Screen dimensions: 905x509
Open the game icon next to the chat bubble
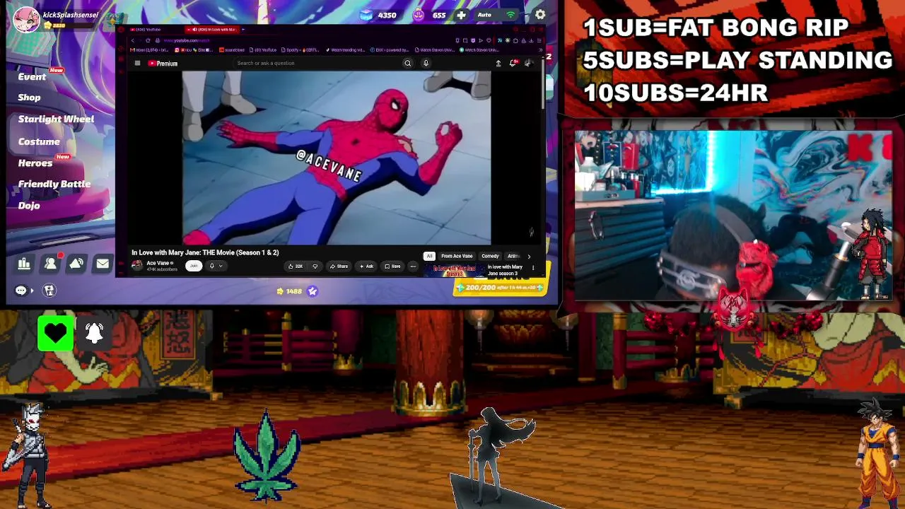click(49, 291)
